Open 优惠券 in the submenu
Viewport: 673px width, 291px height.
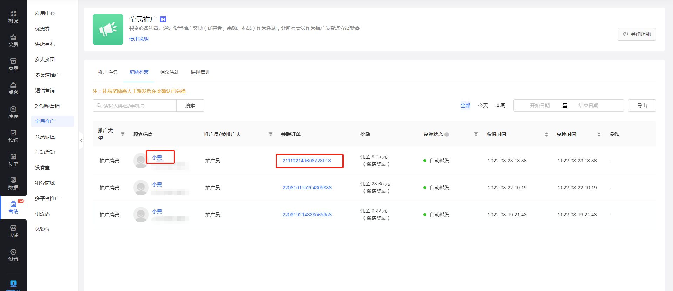tap(42, 29)
